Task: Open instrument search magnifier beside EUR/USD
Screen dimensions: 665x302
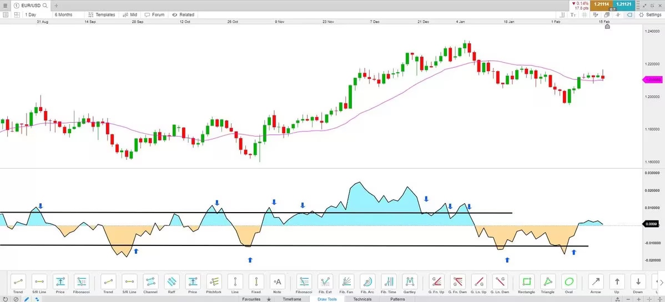Action: coord(45,6)
